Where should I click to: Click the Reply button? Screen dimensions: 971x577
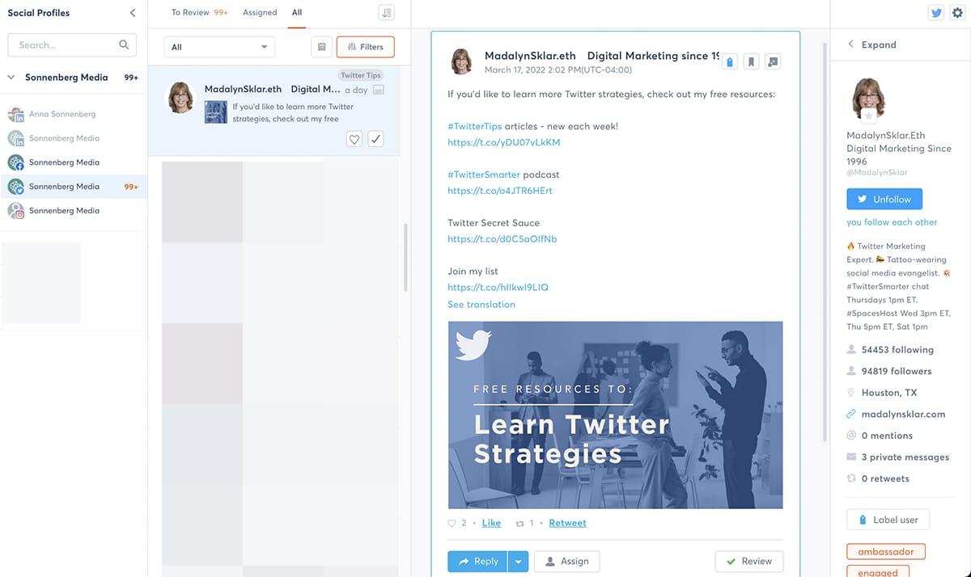click(x=477, y=562)
